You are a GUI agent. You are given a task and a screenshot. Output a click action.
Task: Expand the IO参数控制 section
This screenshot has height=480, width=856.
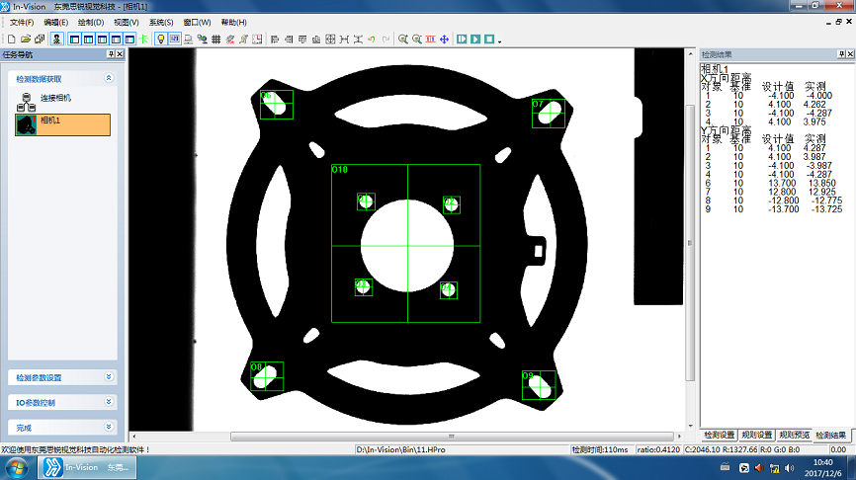click(108, 403)
